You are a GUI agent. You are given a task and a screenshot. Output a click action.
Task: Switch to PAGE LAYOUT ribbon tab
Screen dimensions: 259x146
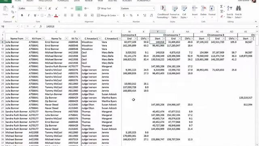[x=45, y=1]
